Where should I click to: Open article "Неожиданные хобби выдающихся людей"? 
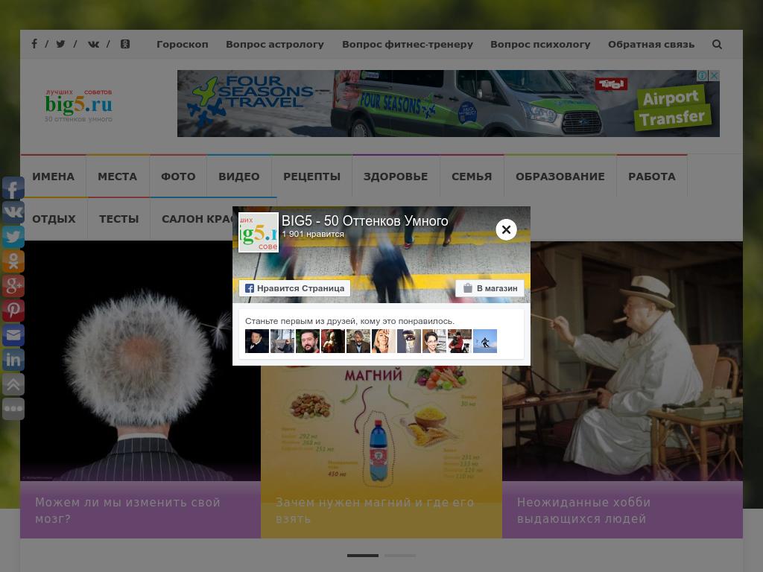pos(583,510)
